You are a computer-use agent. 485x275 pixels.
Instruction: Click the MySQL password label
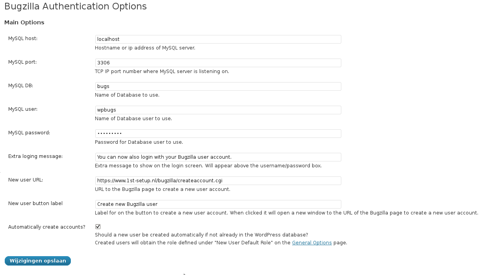pyautogui.click(x=29, y=133)
